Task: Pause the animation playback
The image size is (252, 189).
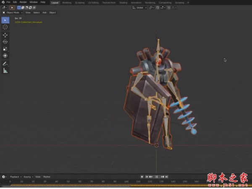Action: point(157,177)
